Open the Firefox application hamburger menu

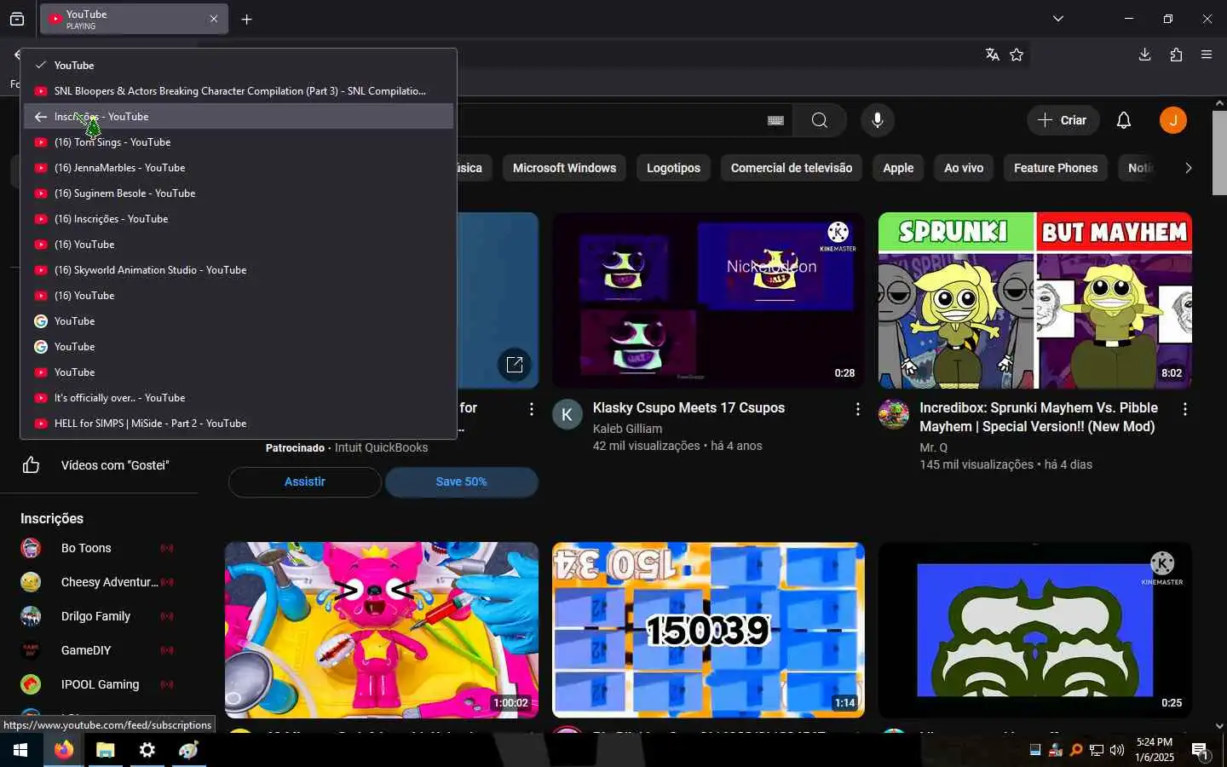(1207, 55)
